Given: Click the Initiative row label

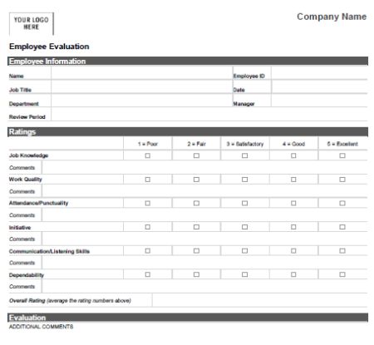Looking at the screenshot, I should (x=20, y=227).
